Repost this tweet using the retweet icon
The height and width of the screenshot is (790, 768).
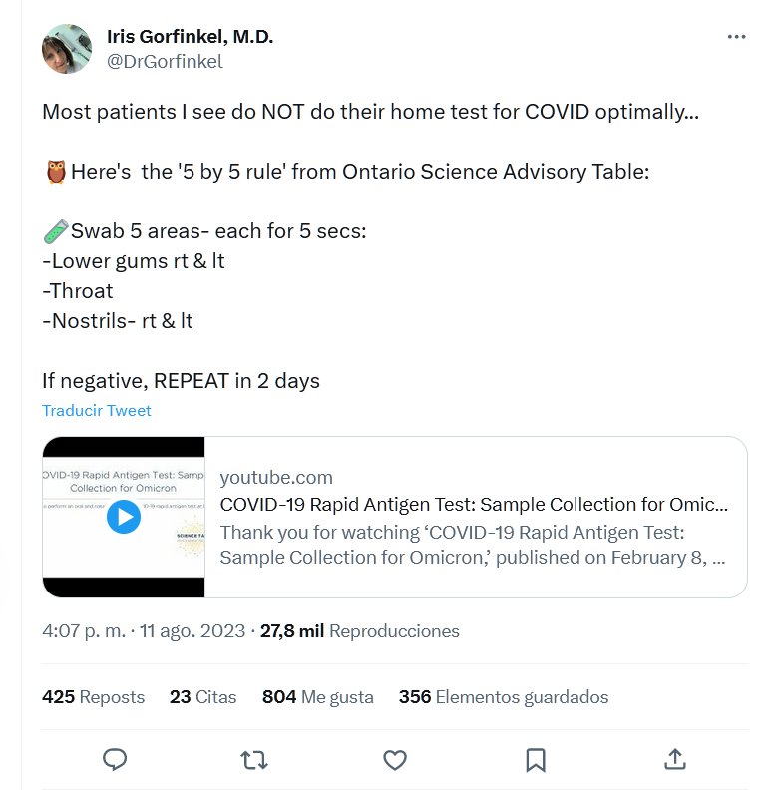point(254,760)
